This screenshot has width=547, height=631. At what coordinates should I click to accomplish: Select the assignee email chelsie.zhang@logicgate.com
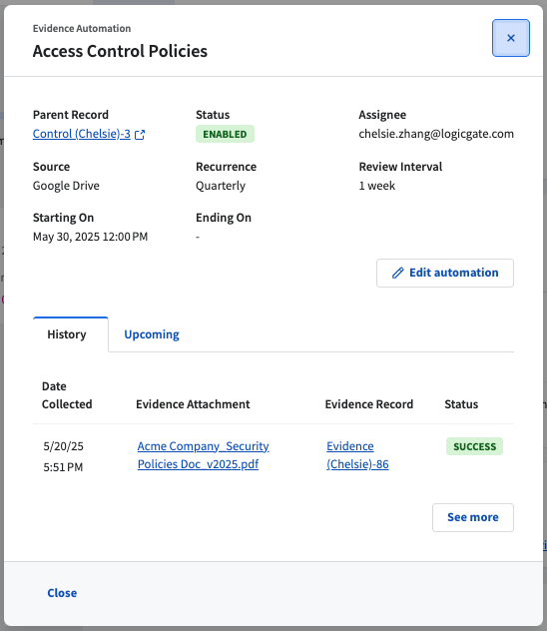[x=436, y=134]
